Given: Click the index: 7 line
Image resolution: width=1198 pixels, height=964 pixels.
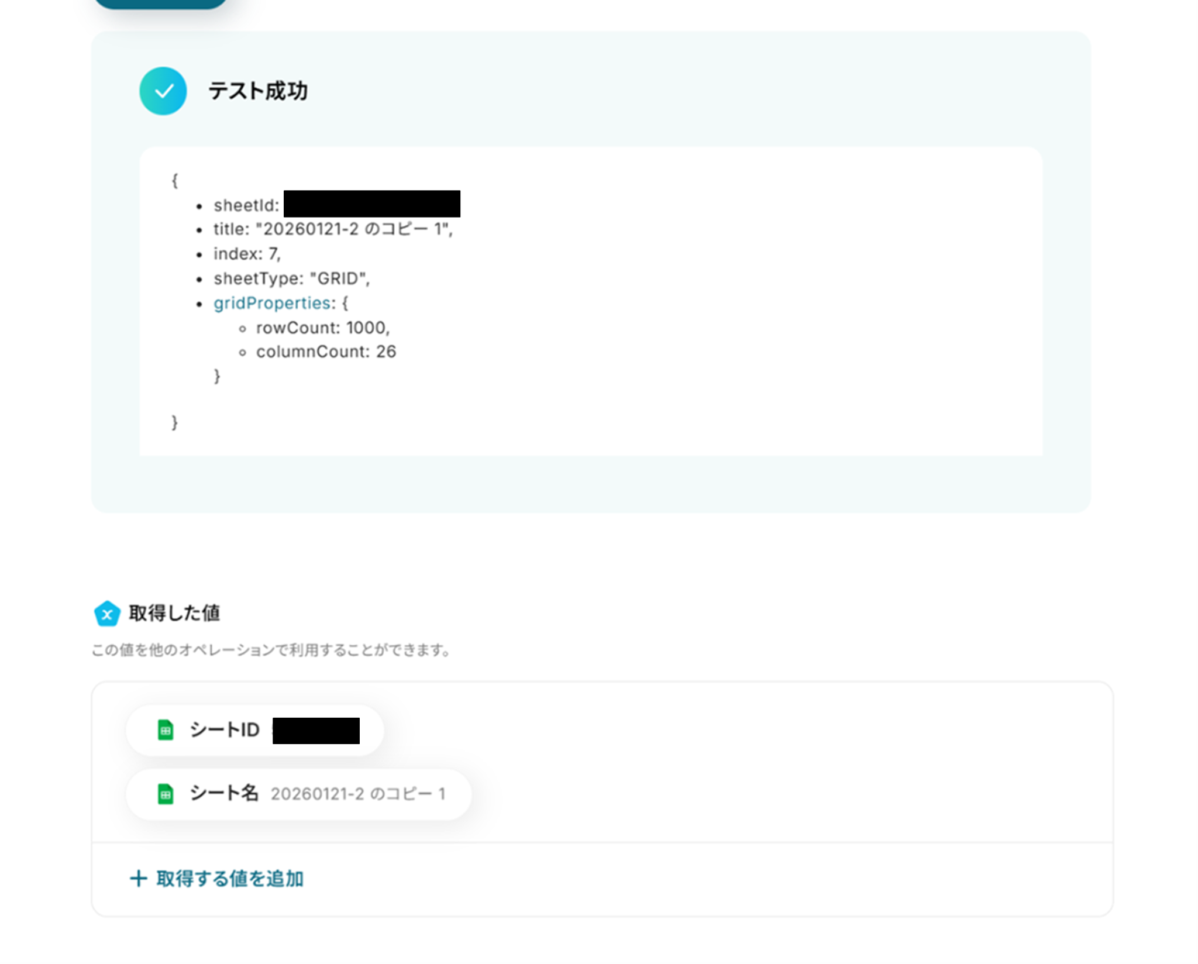Looking at the screenshot, I should [x=247, y=254].
